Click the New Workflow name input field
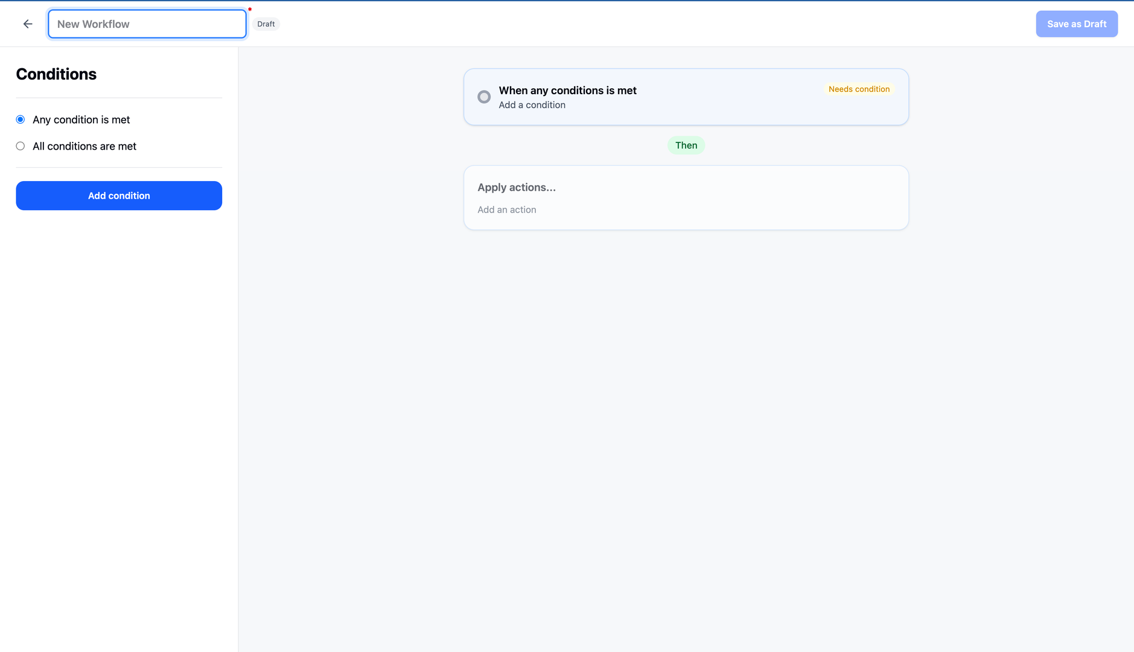 tap(146, 24)
